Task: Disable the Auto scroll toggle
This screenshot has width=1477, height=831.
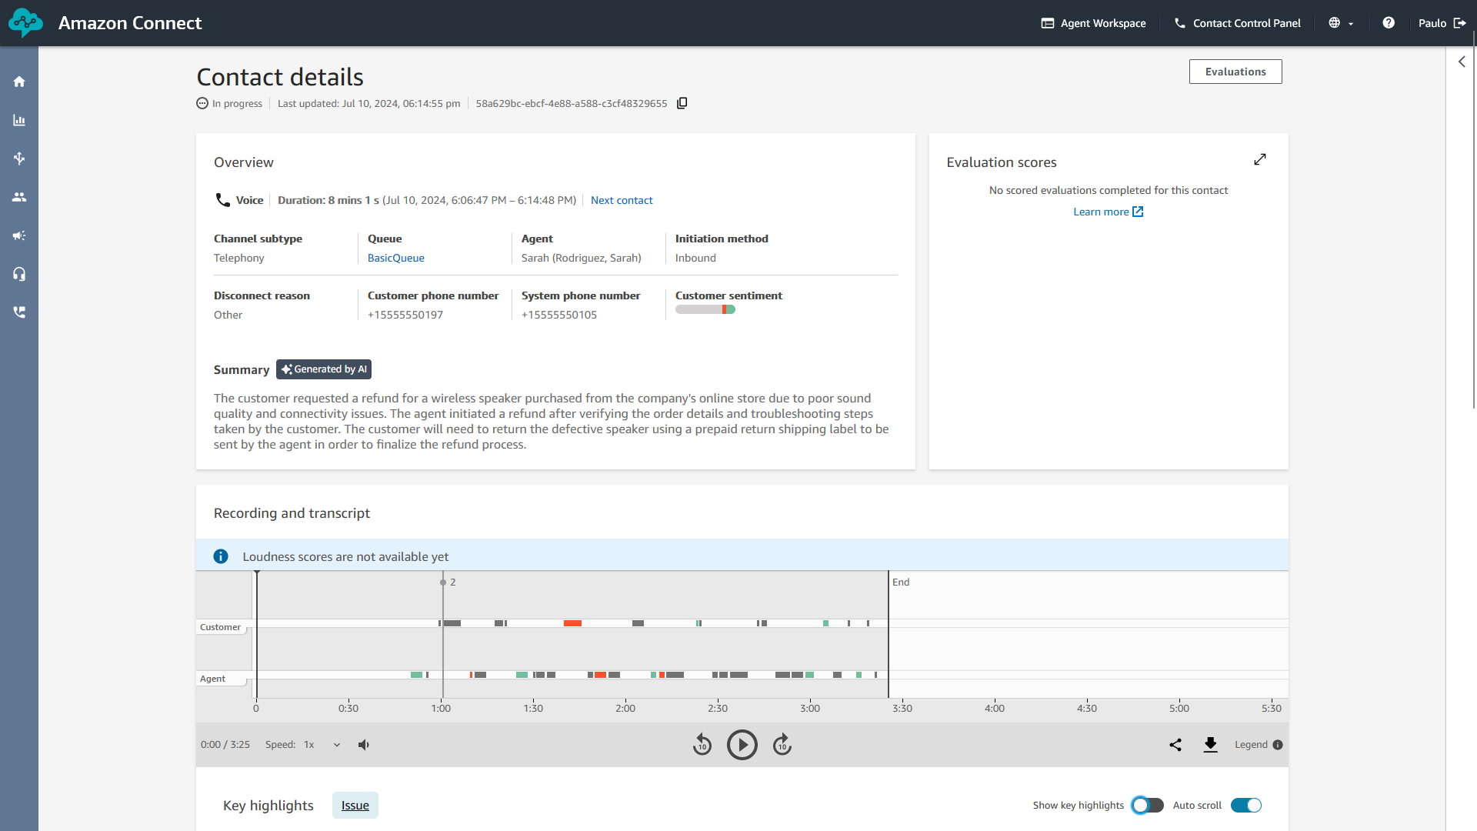Action: [x=1245, y=805]
